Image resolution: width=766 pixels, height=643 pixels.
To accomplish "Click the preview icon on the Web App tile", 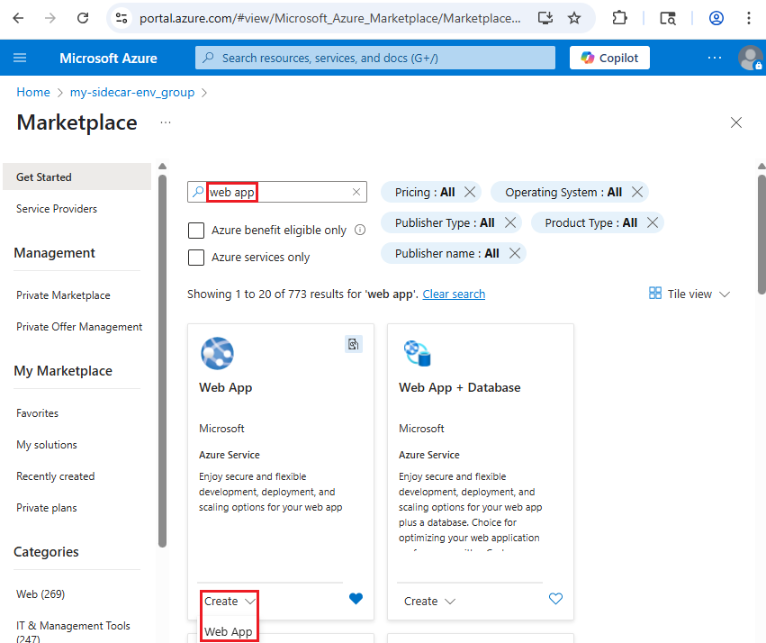I will click(353, 344).
